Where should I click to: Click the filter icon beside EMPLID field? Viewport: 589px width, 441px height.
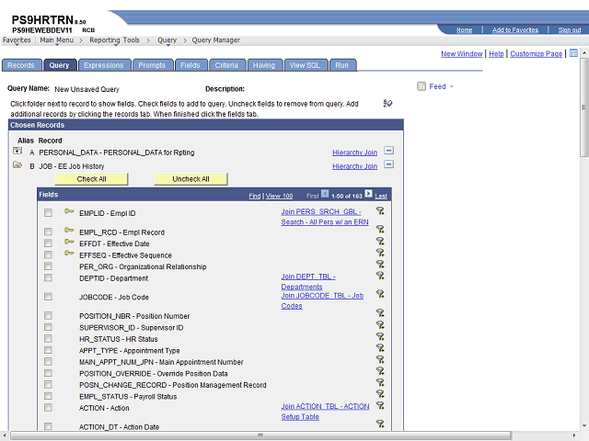click(380, 210)
